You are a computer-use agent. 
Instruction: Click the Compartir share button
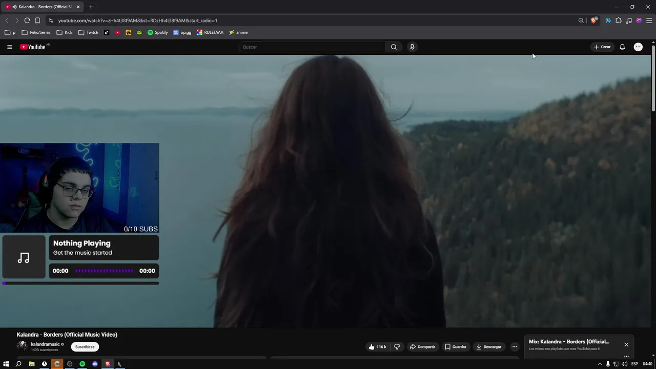(422, 347)
